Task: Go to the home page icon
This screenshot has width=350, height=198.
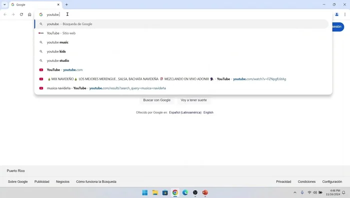Action: pyautogui.click(x=30, y=14)
